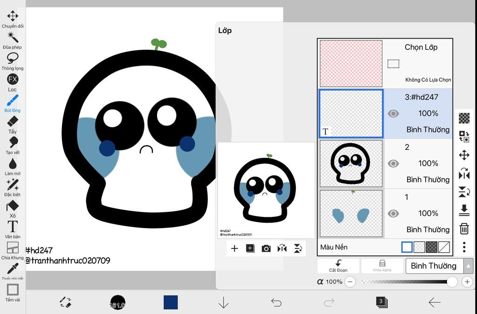
Task: Click the 'Màu Nền' label
Action: click(334, 247)
